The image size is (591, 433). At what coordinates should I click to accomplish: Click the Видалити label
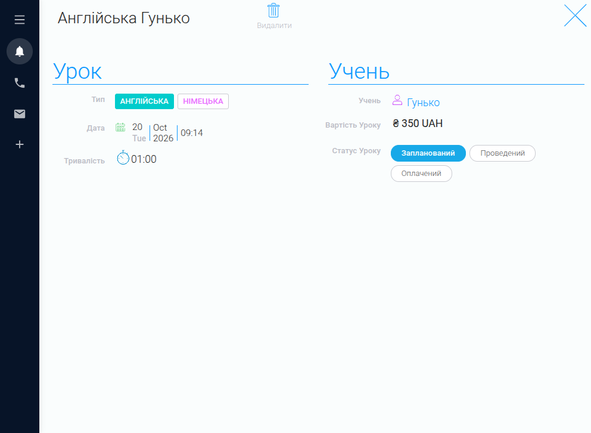coord(275,26)
